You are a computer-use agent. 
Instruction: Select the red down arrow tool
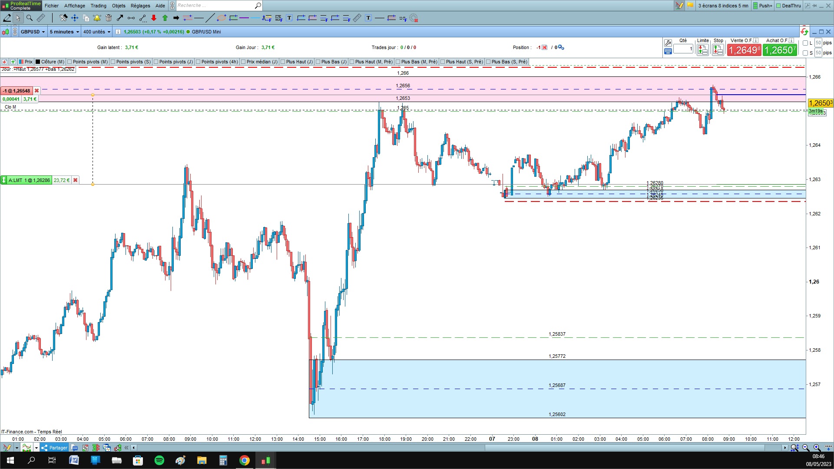pos(154,18)
